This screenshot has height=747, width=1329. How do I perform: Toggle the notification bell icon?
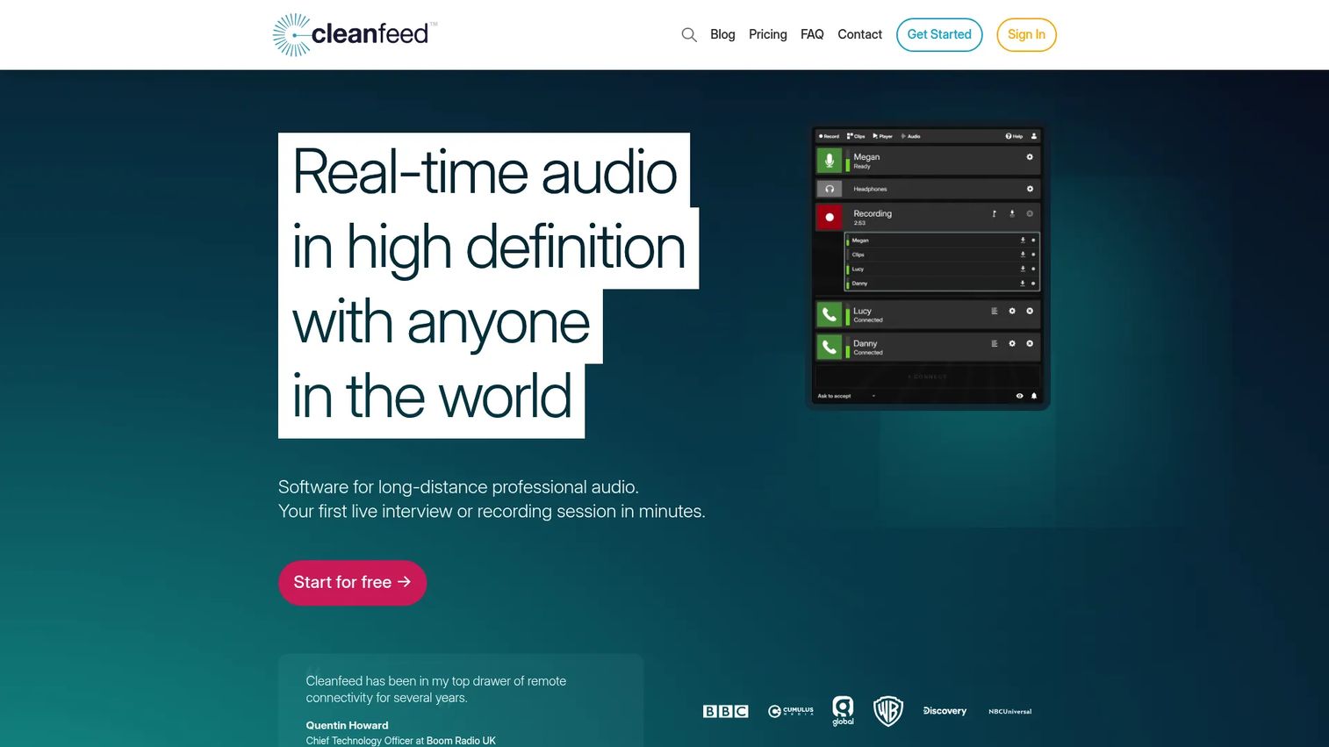(1034, 396)
